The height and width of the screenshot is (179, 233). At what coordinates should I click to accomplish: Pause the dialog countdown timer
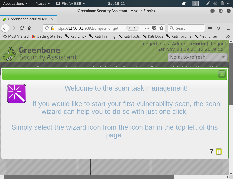[219, 152]
